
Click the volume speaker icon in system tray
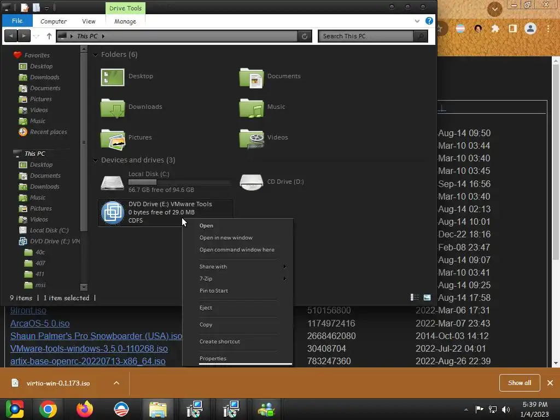click(506, 409)
